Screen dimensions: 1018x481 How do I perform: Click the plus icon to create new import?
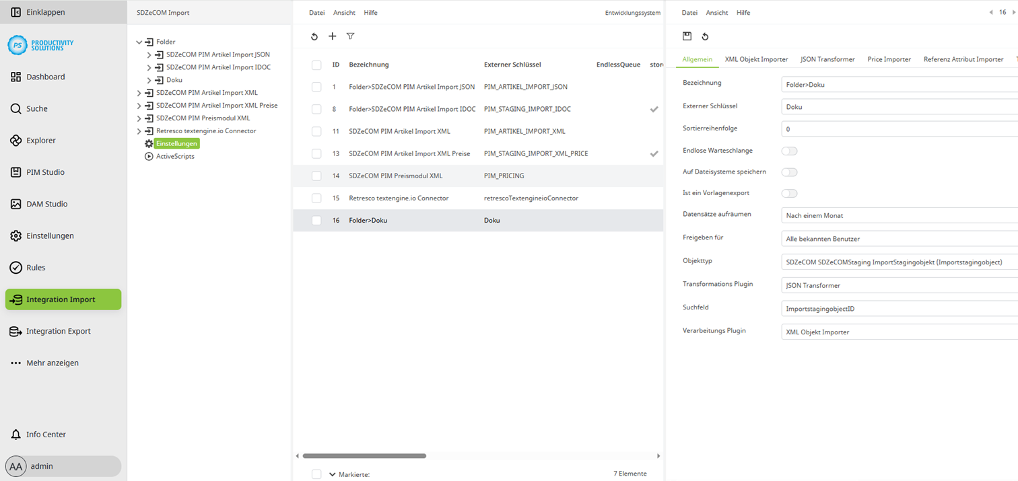(x=332, y=36)
